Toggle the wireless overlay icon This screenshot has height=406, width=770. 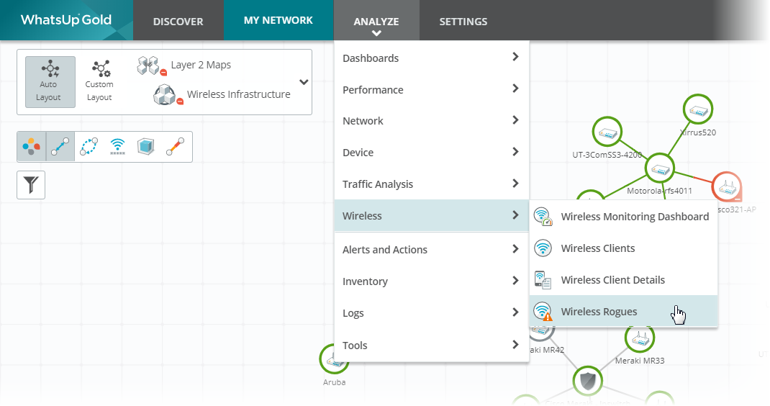pos(117,146)
